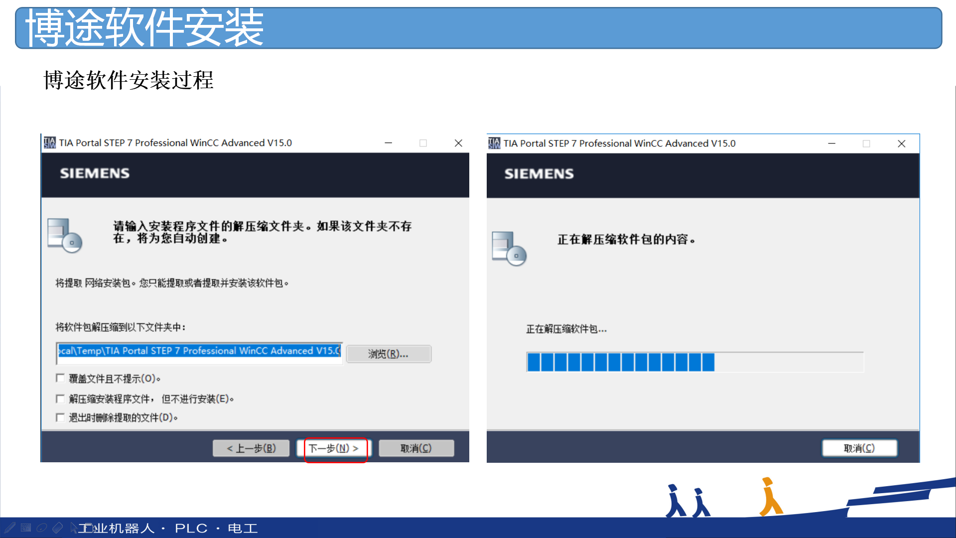Click the TIA icon in left dialog title
The height and width of the screenshot is (538, 956).
pyautogui.click(x=50, y=143)
